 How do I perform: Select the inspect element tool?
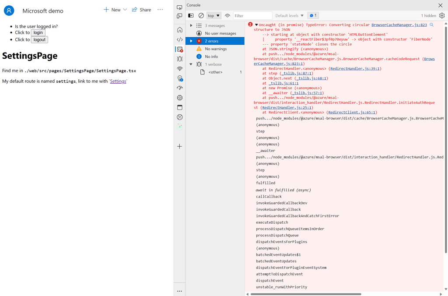pyautogui.click(x=179, y=7)
